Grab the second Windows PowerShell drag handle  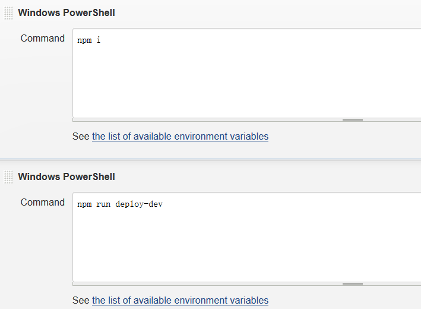click(8, 177)
